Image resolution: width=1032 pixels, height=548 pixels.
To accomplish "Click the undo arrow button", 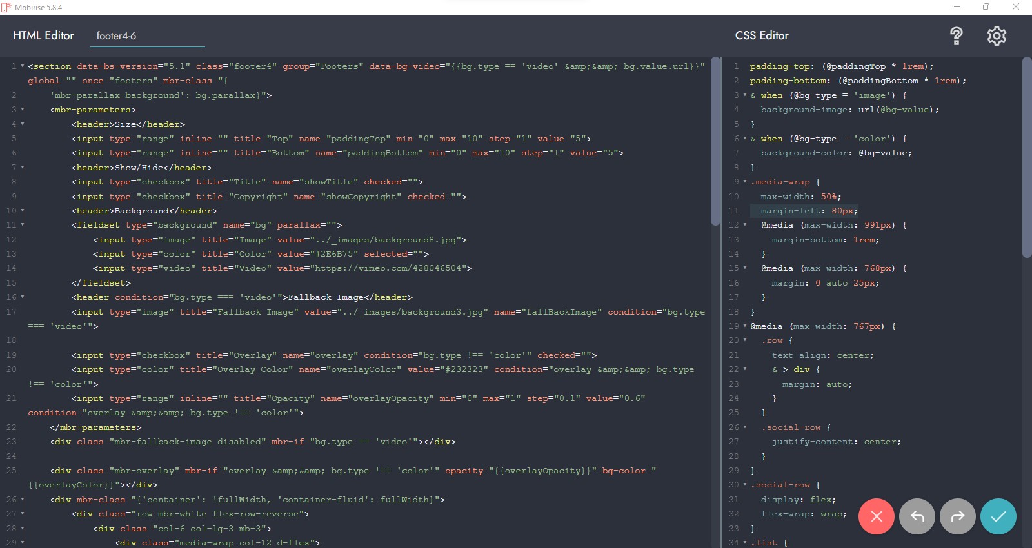I will (917, 516).
